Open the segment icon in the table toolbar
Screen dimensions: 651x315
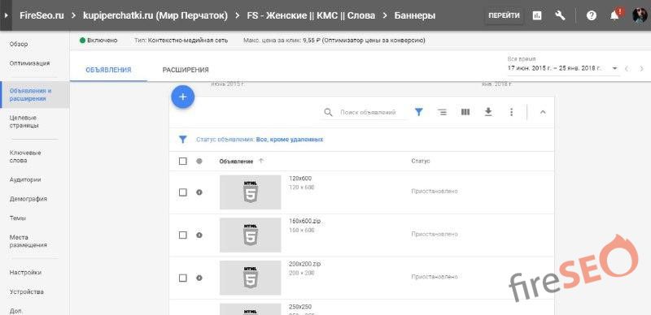point(443,112)
